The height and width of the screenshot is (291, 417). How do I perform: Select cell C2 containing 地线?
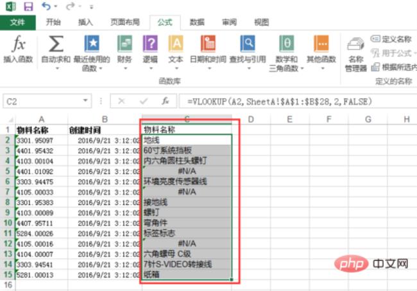[x=187, y=140]
